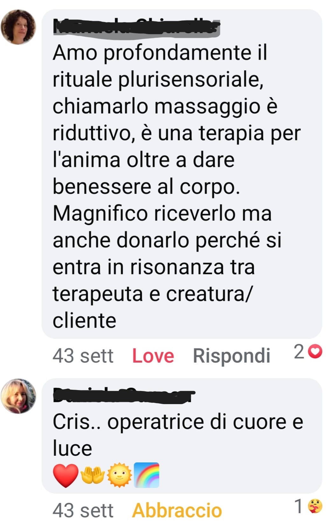The image size is (333, 524).
Task: Tap the red heart emoji in comment
Action: [66, 476]
